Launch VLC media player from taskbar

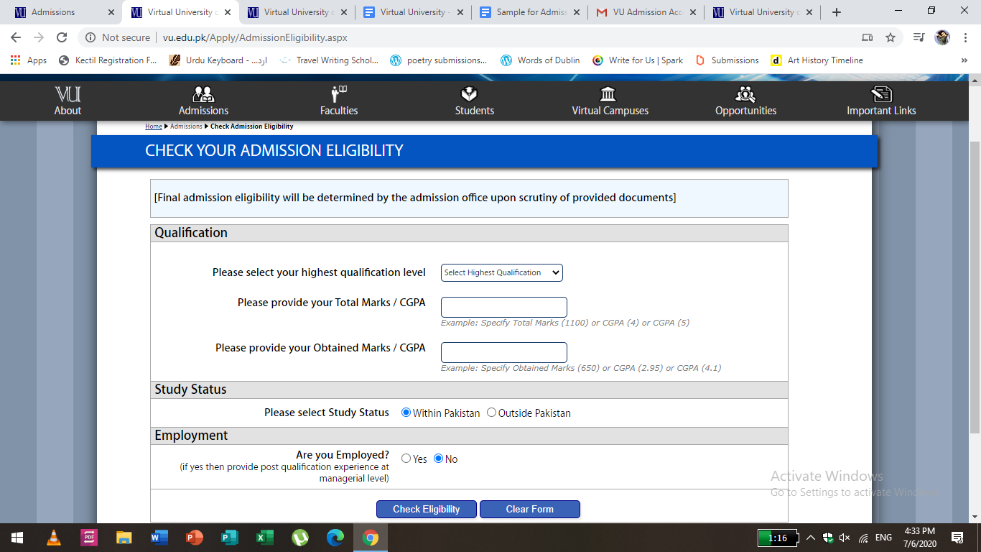tap(54, 537)
